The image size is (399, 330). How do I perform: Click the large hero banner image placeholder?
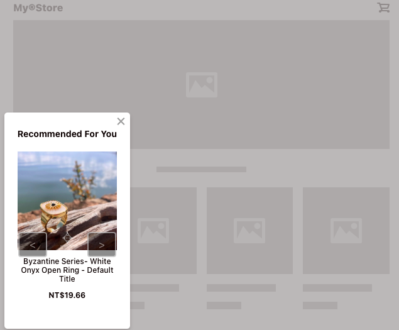click(201, 84)
